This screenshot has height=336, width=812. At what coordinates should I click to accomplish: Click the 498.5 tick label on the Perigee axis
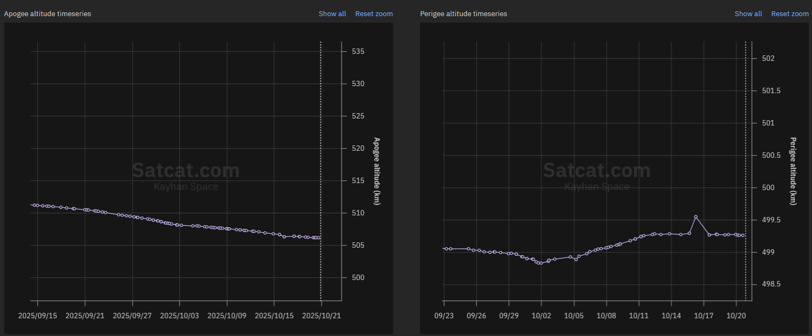pos(770,284)
